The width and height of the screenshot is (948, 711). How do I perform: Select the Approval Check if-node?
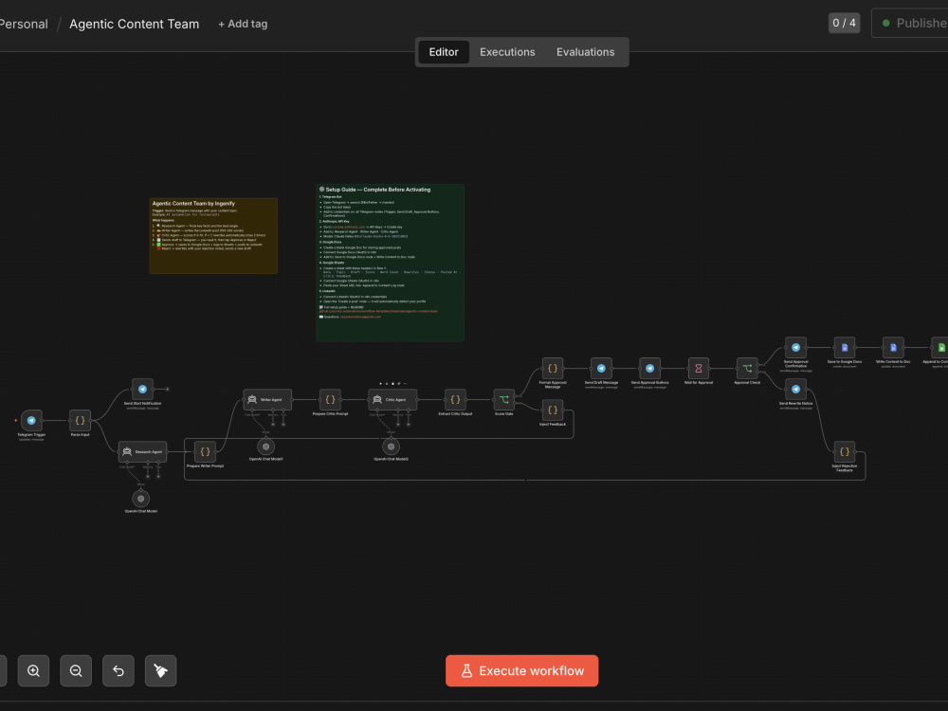(747, 368)
